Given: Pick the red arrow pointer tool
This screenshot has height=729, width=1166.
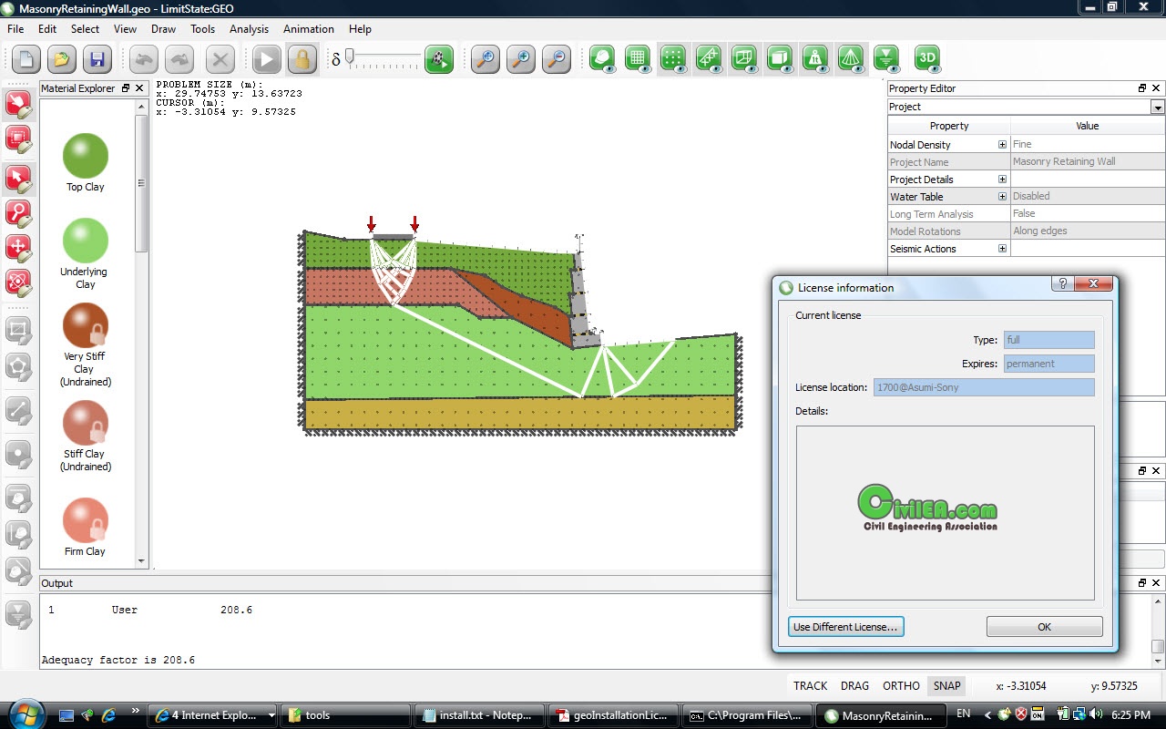Looking at the screenshot, I should pos(19,180).
